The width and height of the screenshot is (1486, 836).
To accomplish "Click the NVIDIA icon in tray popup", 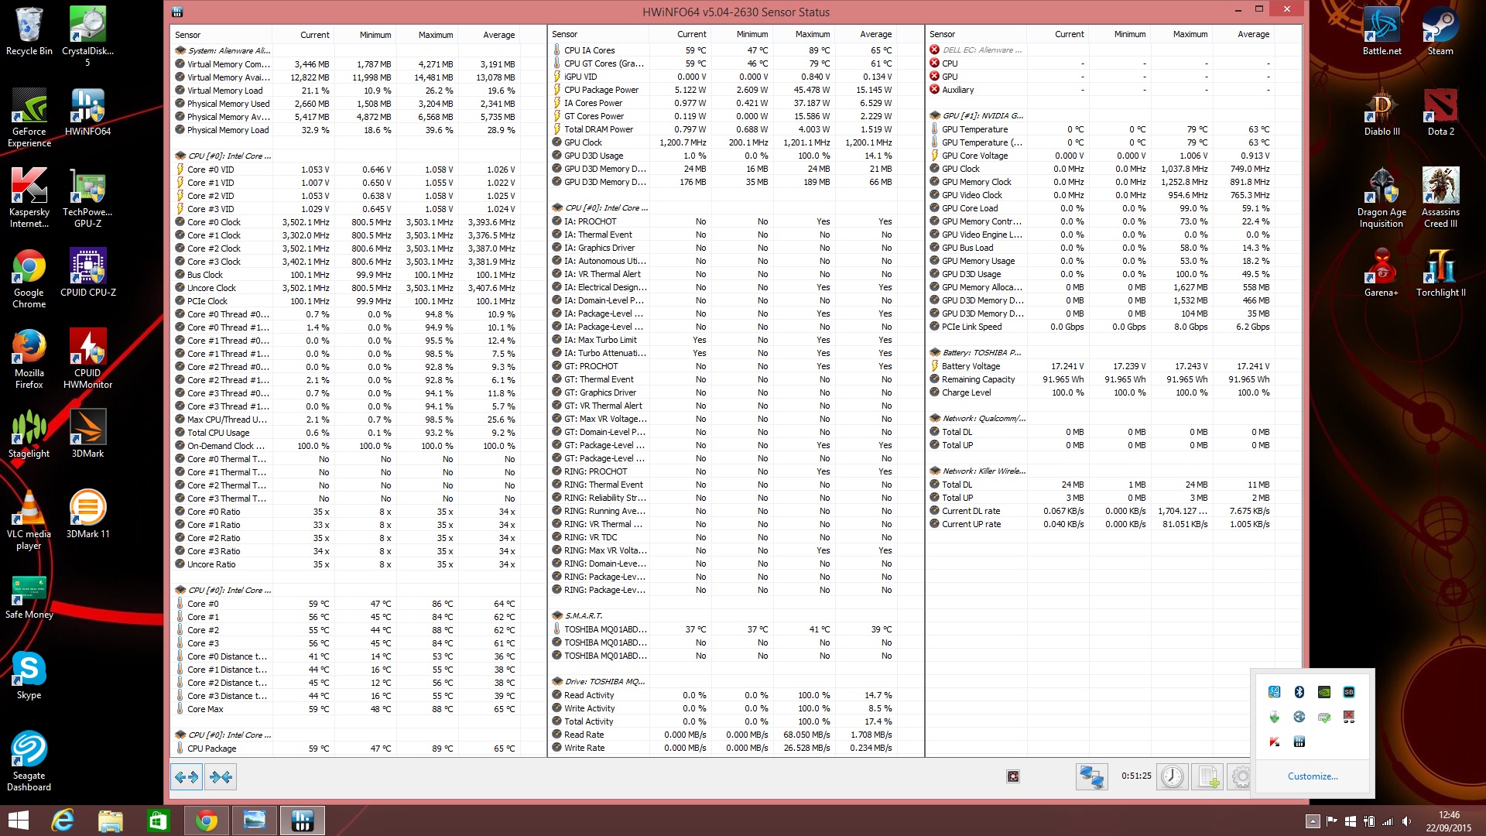I will (x=1324, y=692).
